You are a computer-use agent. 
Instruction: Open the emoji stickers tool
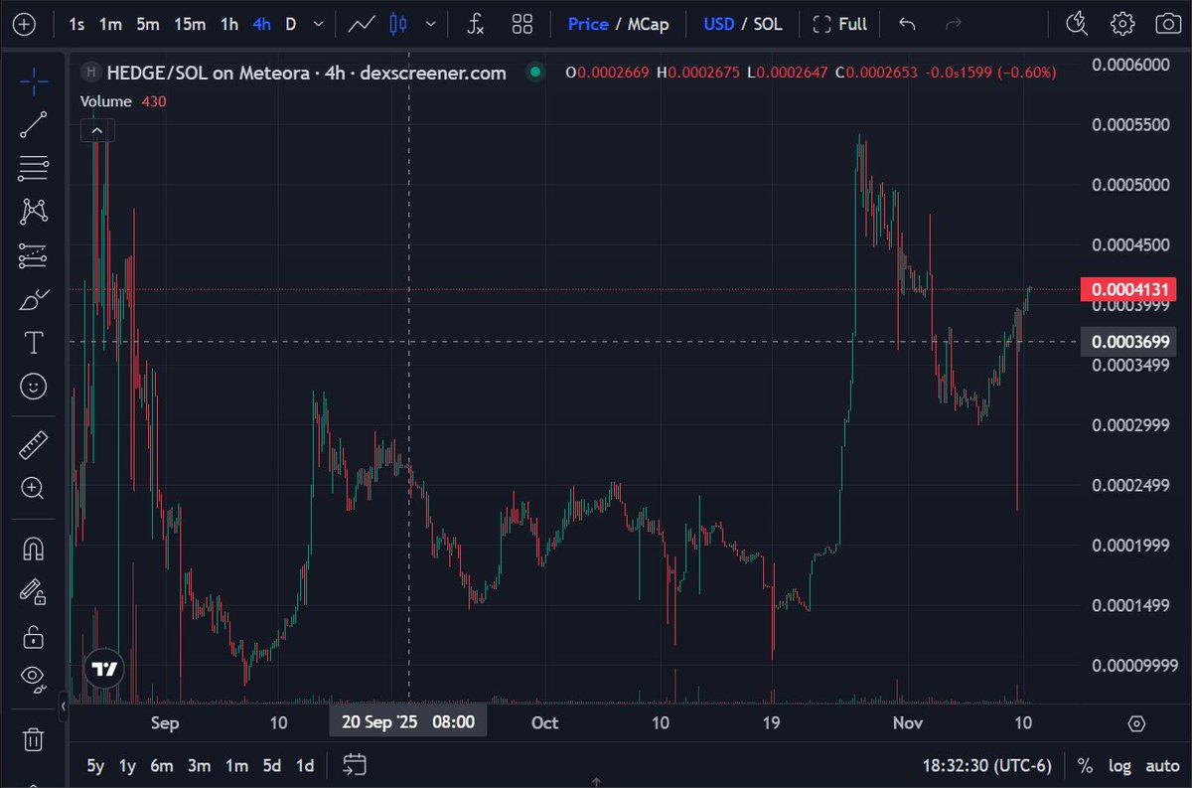[33, 387]
